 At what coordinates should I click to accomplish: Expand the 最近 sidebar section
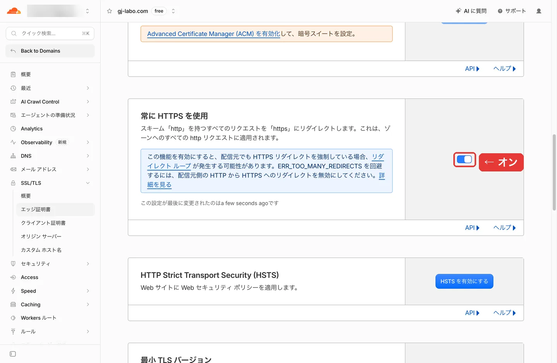88,88
